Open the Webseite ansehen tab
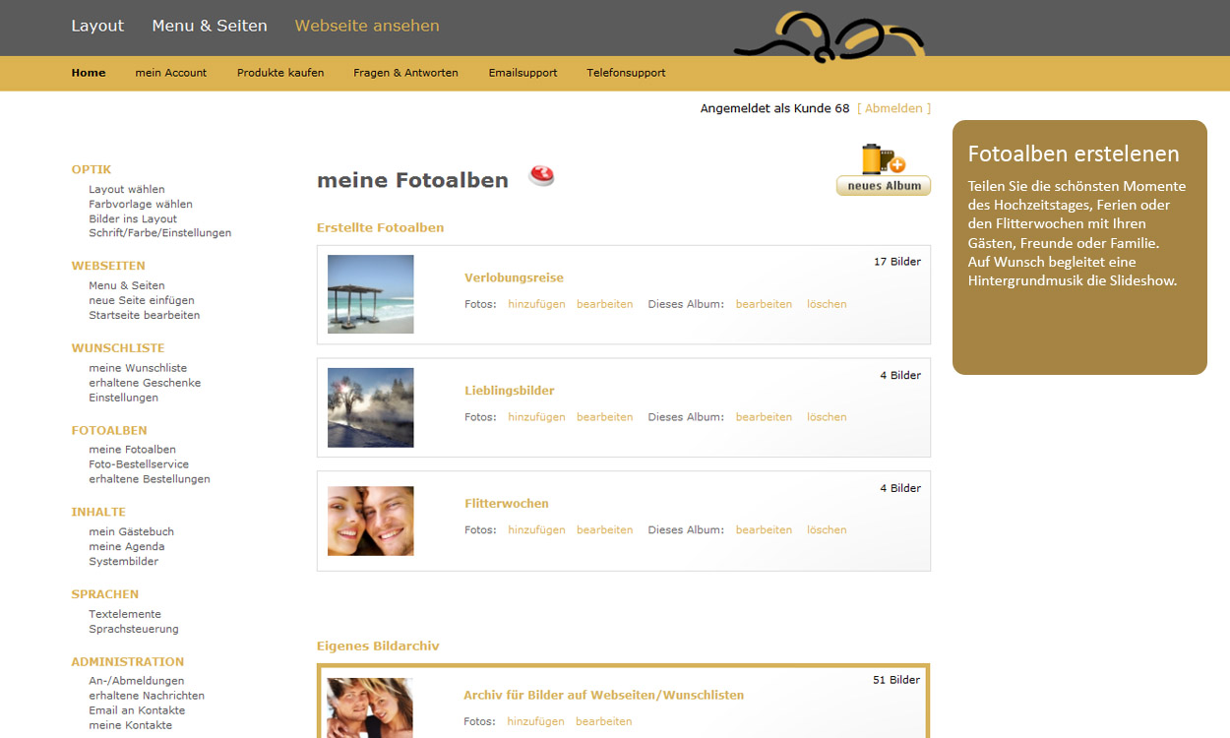1230x738 pixels. point(367,26)
